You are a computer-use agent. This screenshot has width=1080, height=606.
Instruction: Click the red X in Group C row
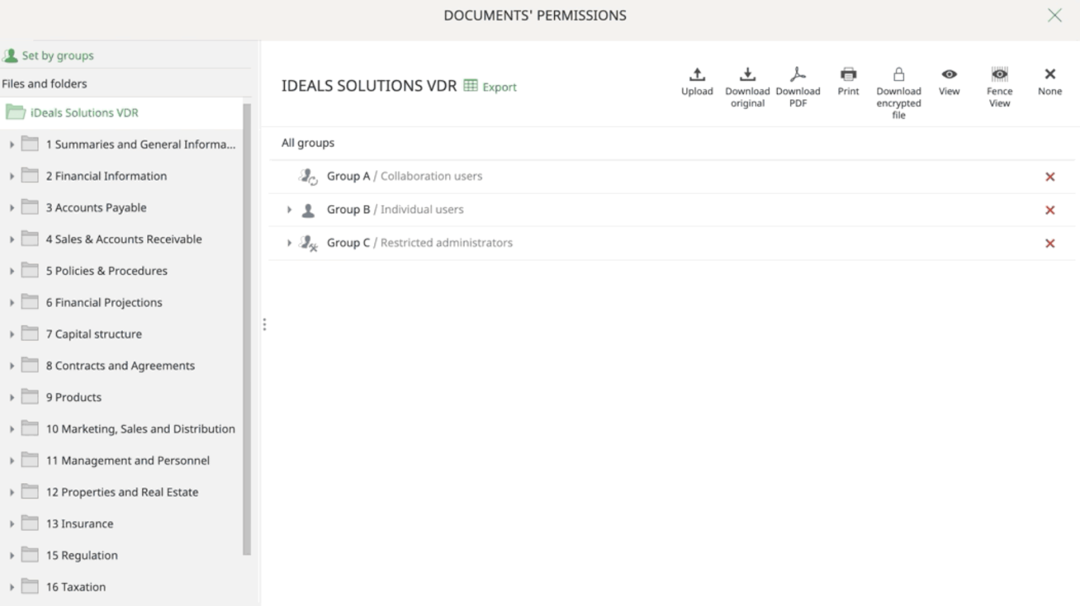click(1050, 243)
